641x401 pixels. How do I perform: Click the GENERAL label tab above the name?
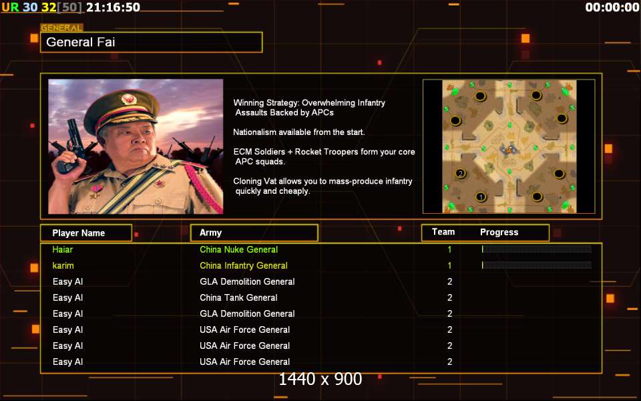point(61,28)
